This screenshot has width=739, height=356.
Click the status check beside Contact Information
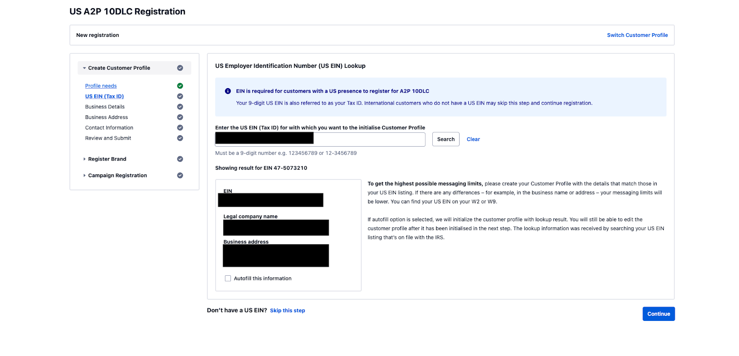180,128
